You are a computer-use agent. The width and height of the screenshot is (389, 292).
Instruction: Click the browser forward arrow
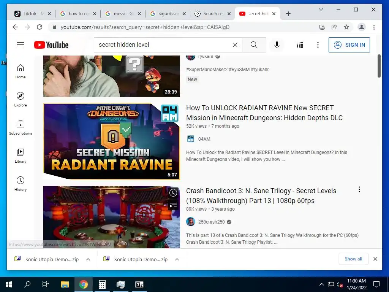pos(27,27)
